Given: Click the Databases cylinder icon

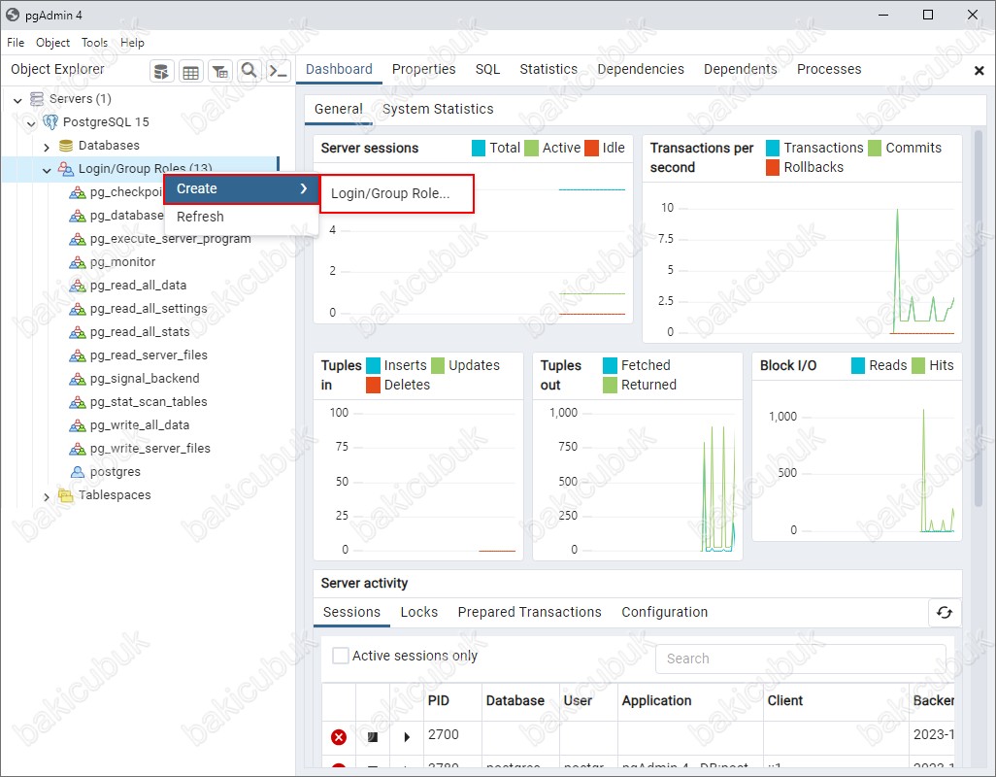Looking at the screenshot, I should coord(65,146).
